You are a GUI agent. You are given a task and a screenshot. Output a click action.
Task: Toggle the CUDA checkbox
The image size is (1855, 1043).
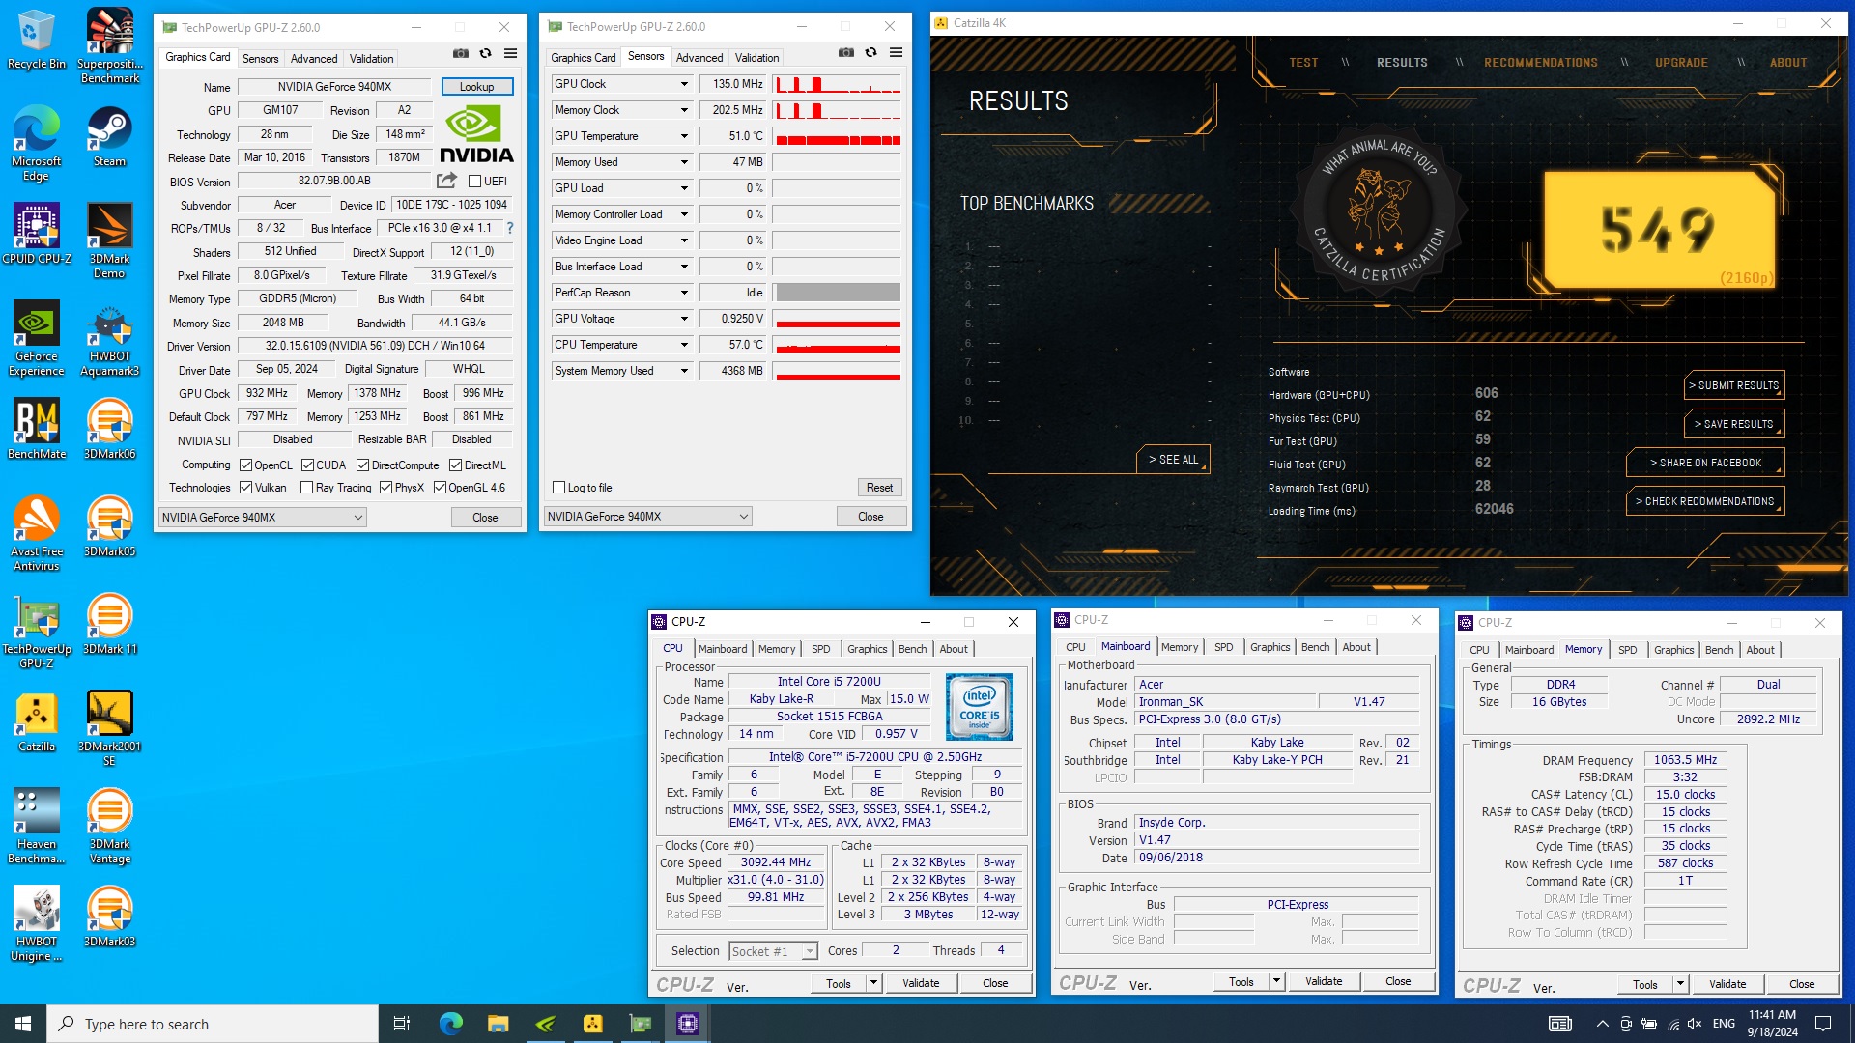click(307, 465)
